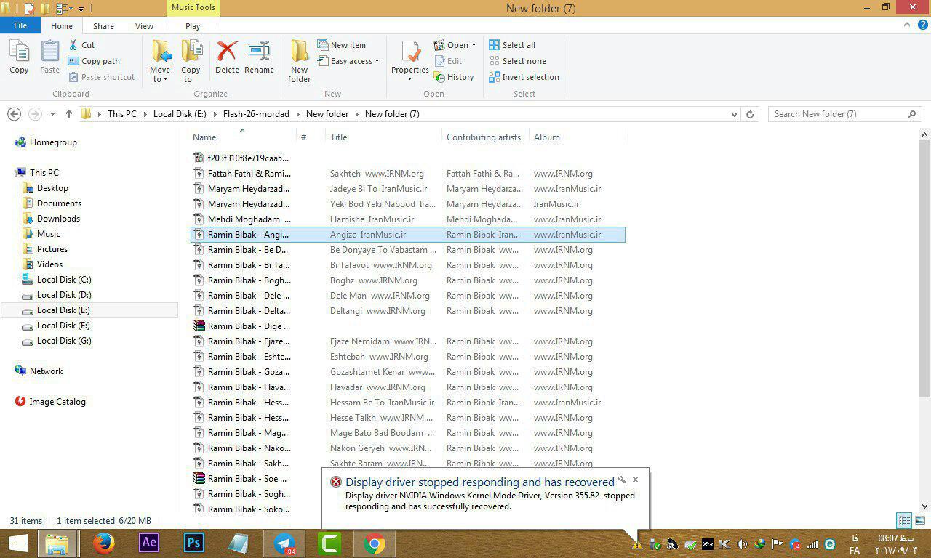Open Google Chrome from the taskbar
Viewport: 931px width, 558px height.
click(375, 543)
